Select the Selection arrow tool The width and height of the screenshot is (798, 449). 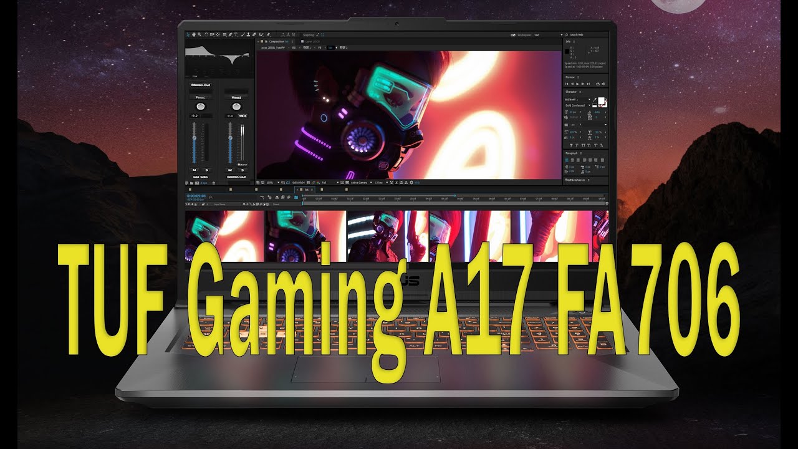click(188, 35)
